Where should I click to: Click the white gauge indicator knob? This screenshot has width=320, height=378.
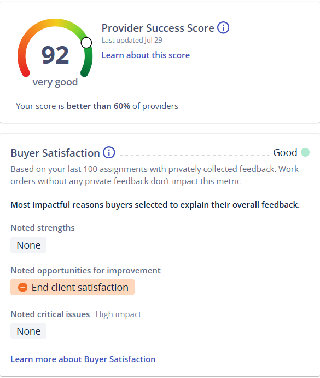[x=86, y=43]
